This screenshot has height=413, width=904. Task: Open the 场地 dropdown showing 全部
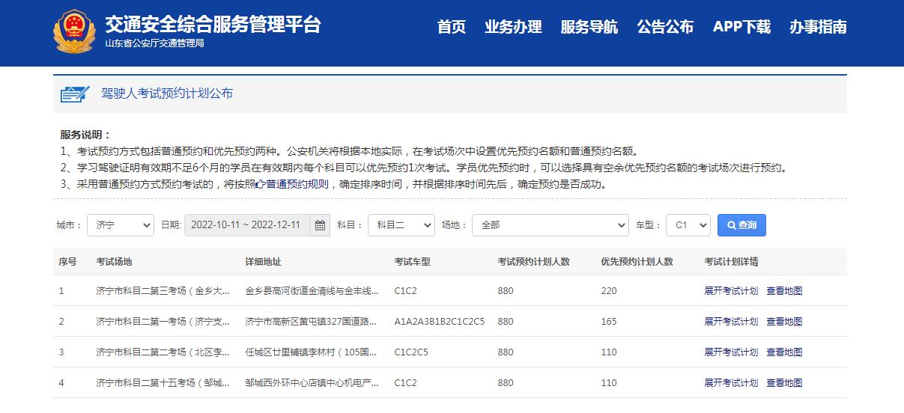click(550, 225)
